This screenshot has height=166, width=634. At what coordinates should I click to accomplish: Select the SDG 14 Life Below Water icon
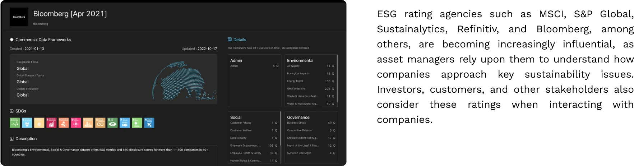125,123
